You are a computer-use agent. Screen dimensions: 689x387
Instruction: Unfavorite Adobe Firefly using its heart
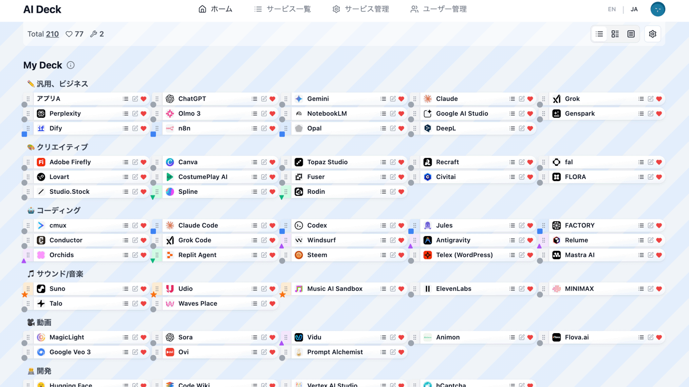pyautogui.click(x=144, y=162)
